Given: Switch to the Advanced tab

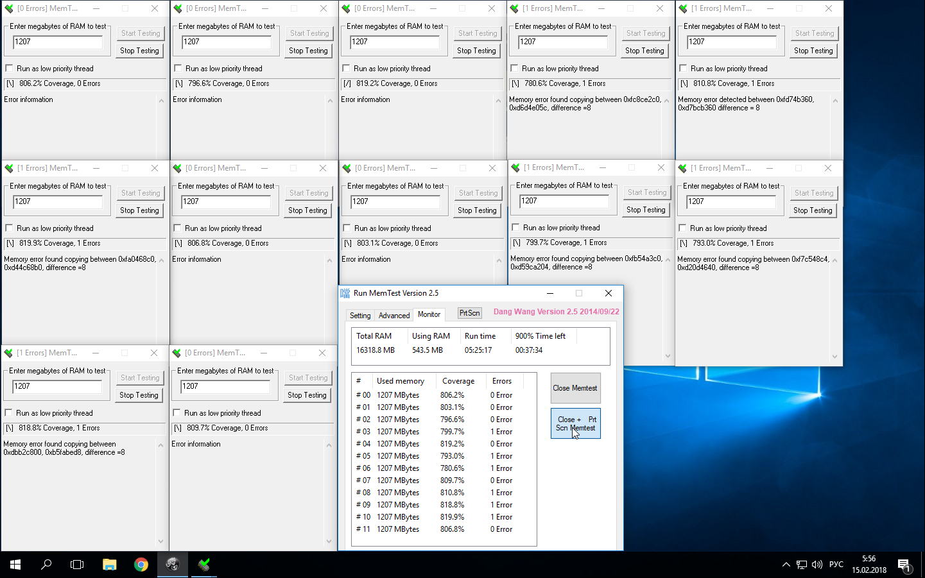Looking at the screenshot, I should pos(394,316).
